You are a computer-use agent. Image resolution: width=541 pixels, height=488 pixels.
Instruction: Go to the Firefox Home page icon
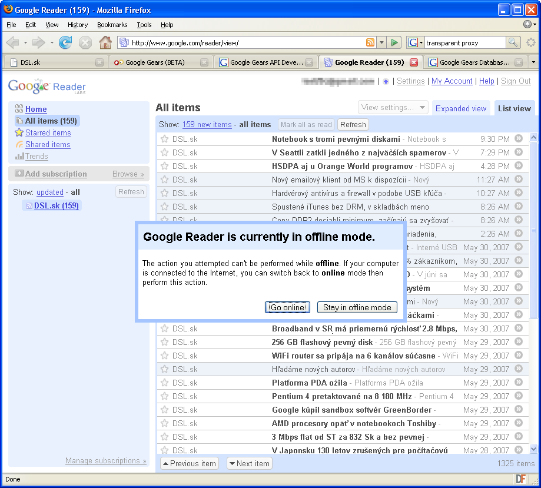pos(105,42)
